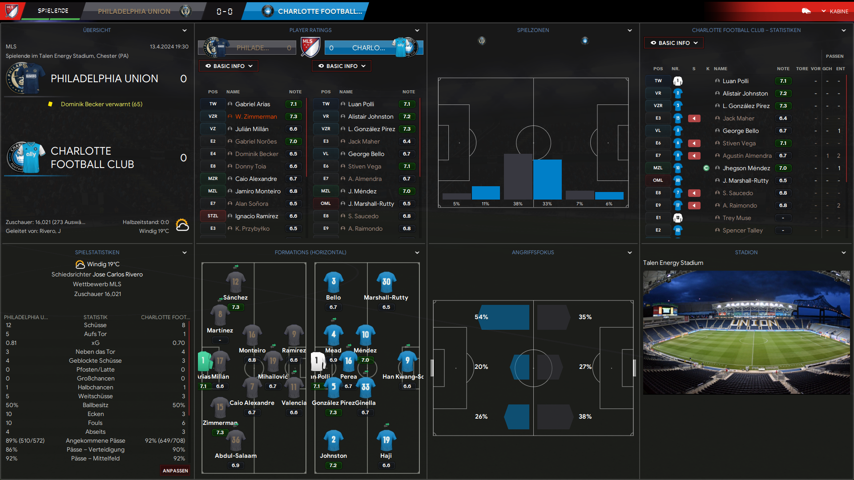Open the Spielstatistiken panel dropdown

point(184,252)
